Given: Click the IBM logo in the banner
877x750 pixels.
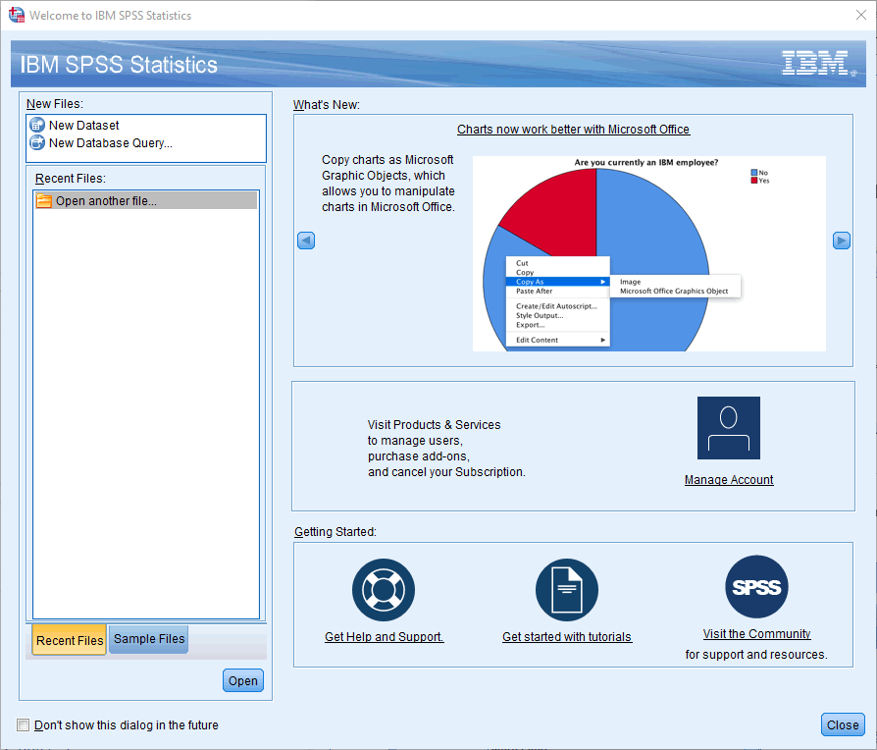Looking at the screenshot, I should 814,63.
